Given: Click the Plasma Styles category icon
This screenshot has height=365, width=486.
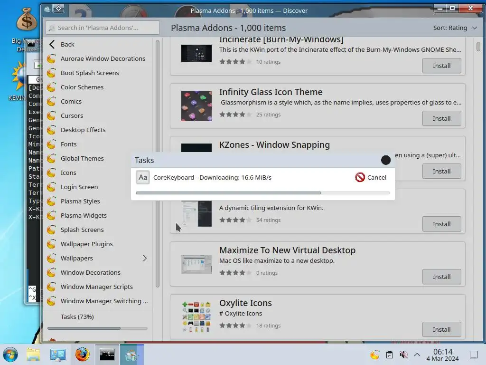Looking at the screenshot, I should (x=51, y=202).
